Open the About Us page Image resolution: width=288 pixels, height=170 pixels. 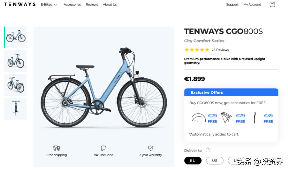[110, 5]
